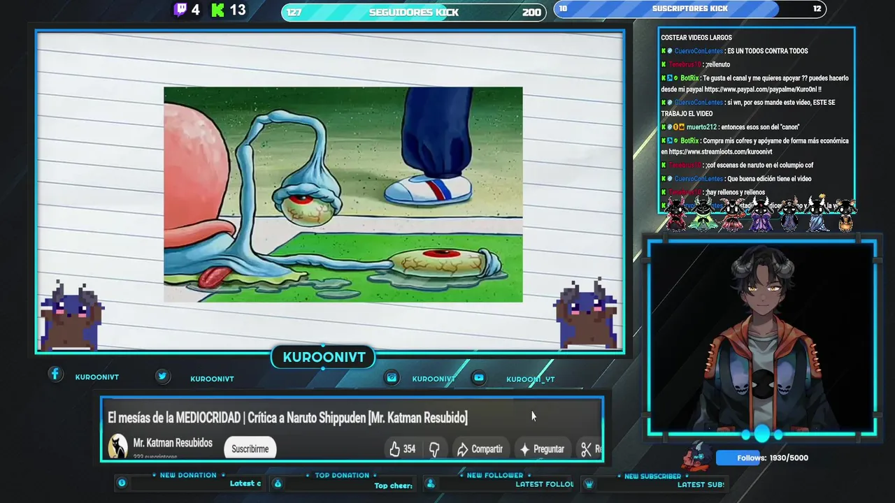
Task: Click the New Donation coin icon
Action: pyautogui.click(x=122, y=483)
